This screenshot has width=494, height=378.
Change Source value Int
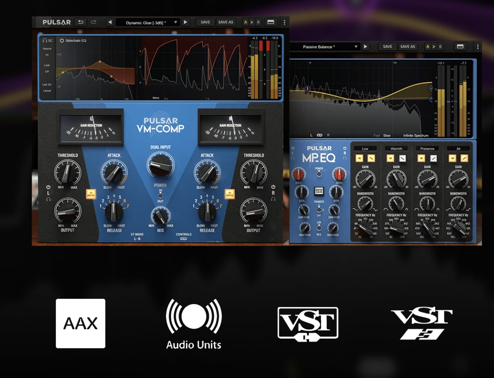pos(47,55)
